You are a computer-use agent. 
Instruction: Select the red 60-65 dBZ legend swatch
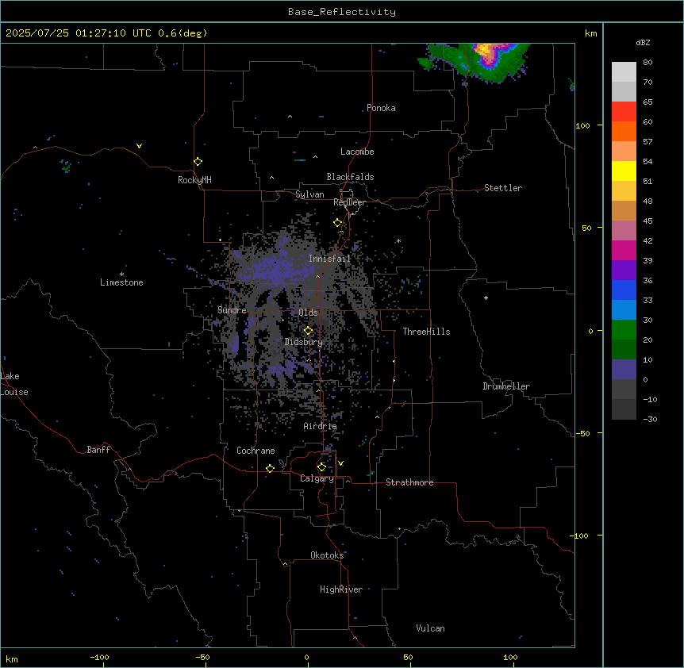click(x=624, y=112)
